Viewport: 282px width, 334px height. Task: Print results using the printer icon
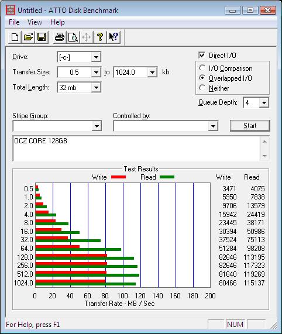tap(60, 37)
